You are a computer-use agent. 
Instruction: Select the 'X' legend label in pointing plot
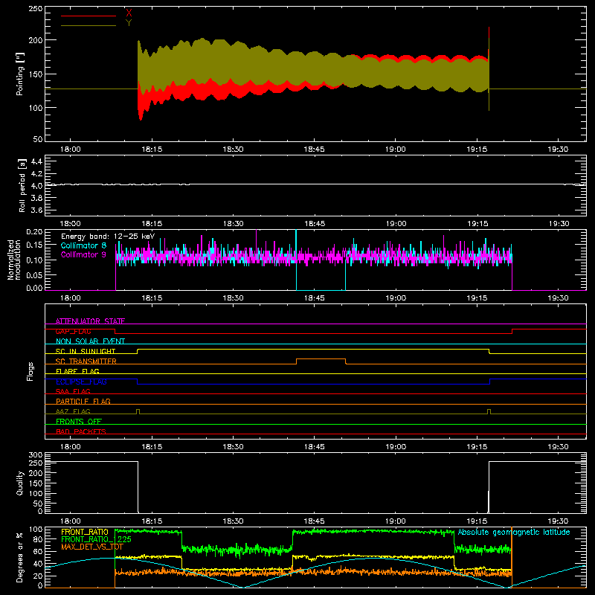pos(129,13)
